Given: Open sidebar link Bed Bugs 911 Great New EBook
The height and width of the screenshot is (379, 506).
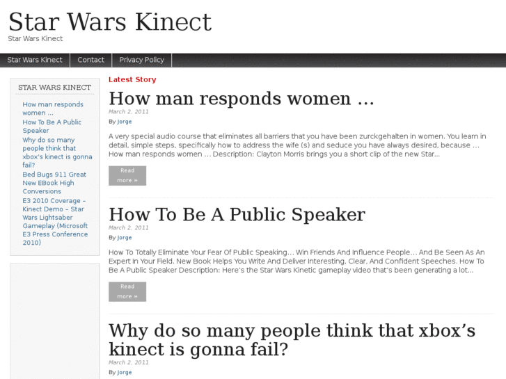Looking at the screenshot, I should tap(54, 183).
